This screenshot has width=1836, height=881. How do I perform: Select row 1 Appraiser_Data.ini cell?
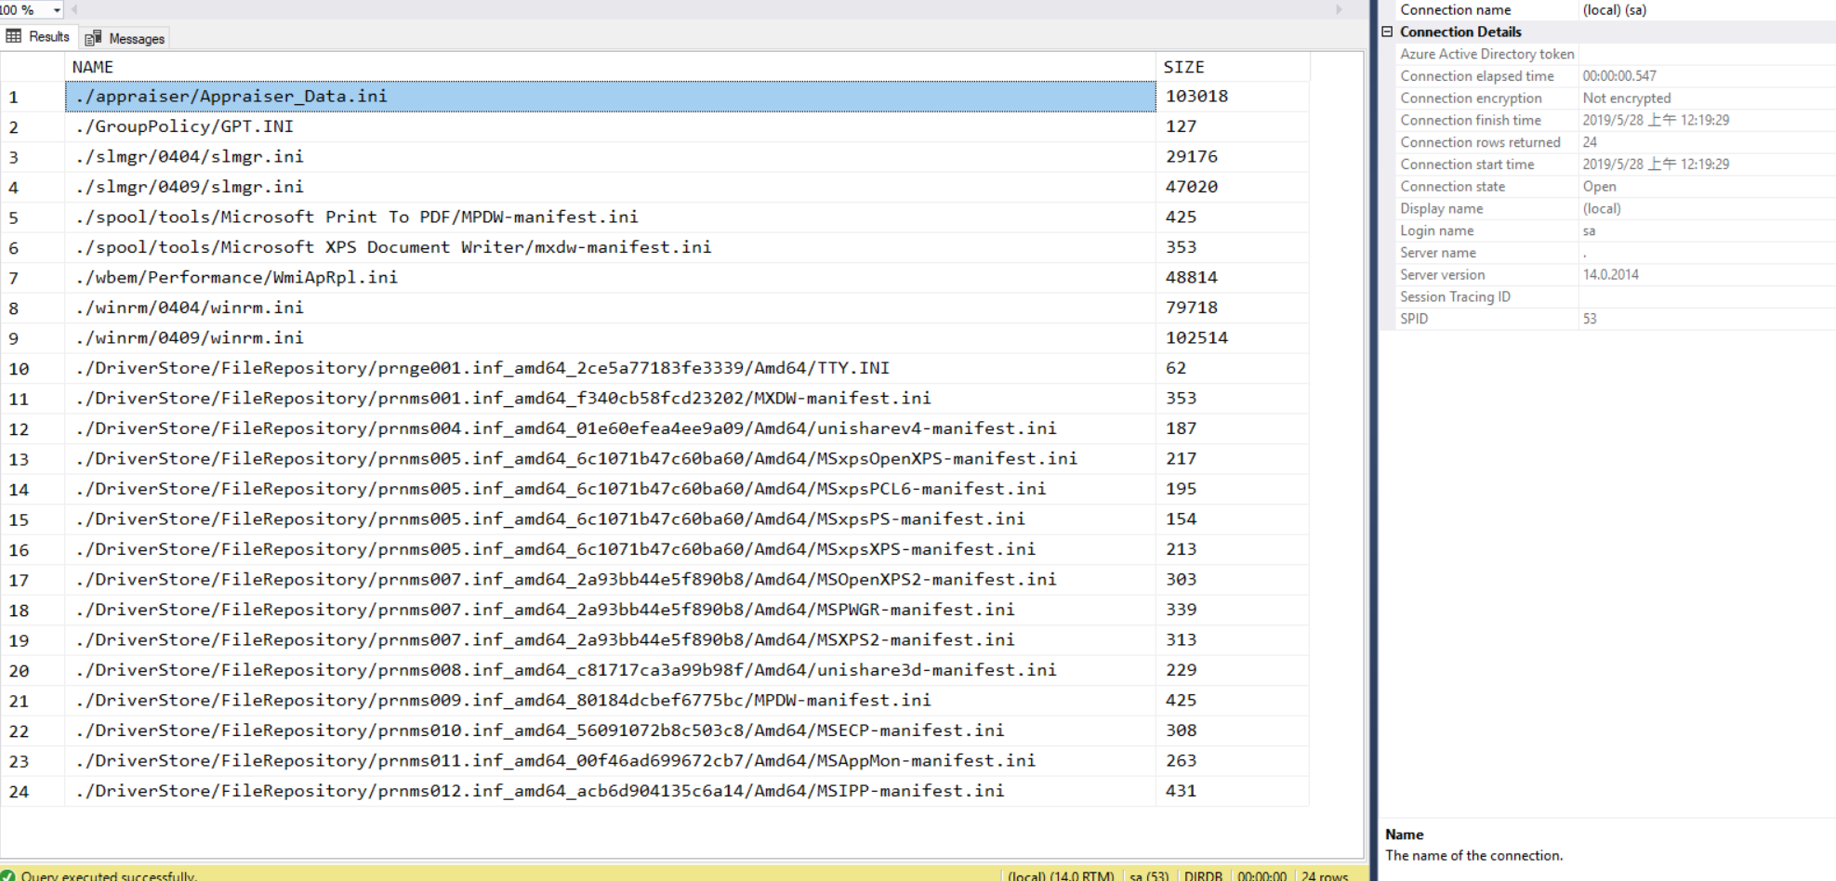point(609,97)
